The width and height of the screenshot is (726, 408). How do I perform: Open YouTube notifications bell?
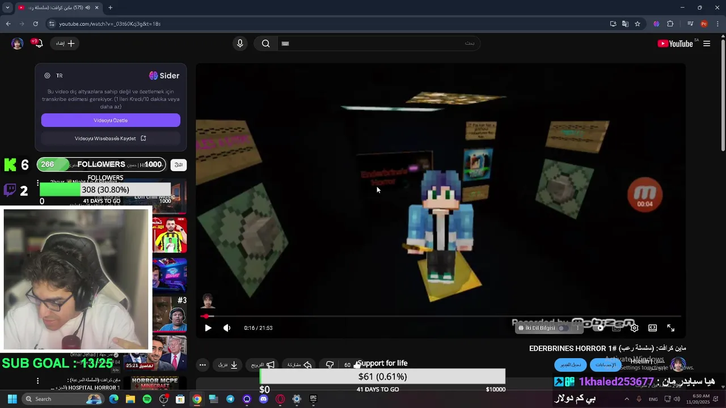pyautogui.click(x=38, y=44)
